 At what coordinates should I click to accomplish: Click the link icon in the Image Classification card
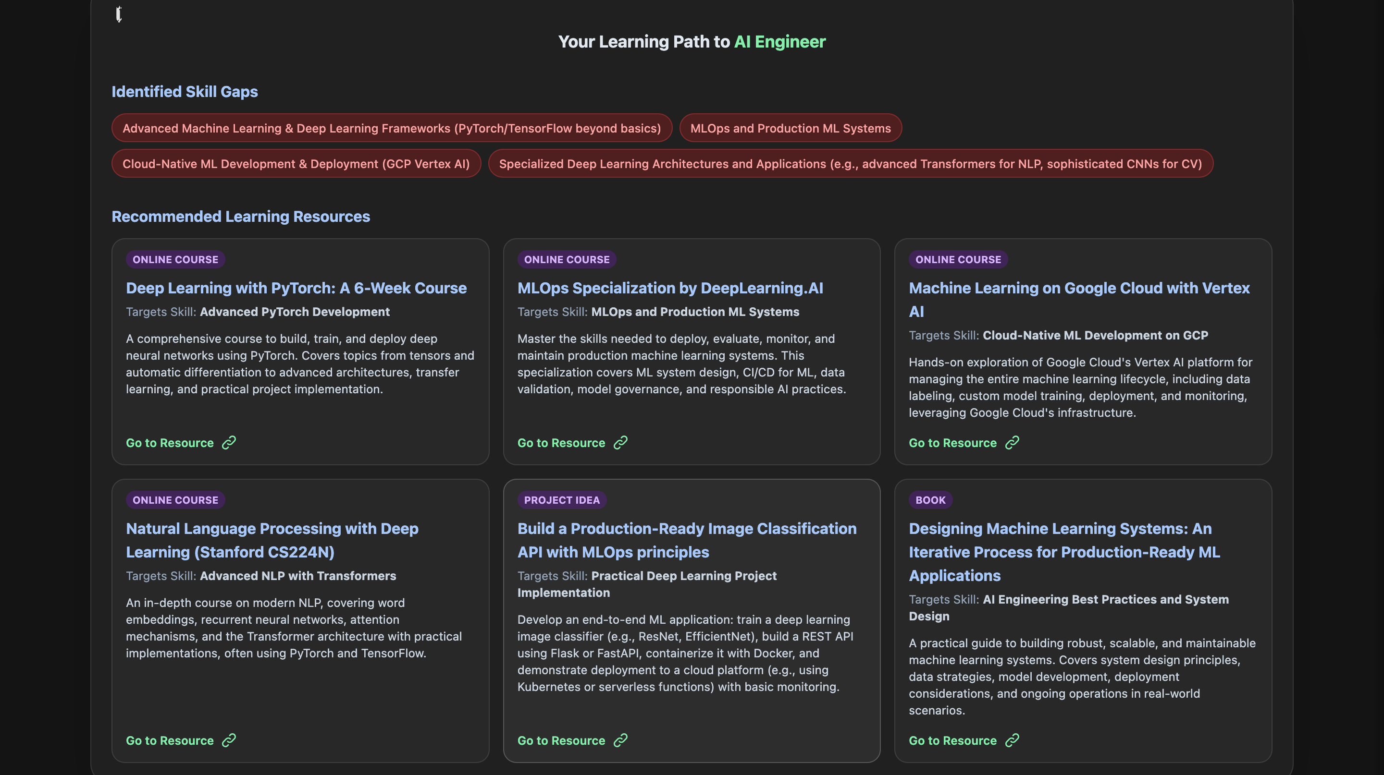(620, 740)
